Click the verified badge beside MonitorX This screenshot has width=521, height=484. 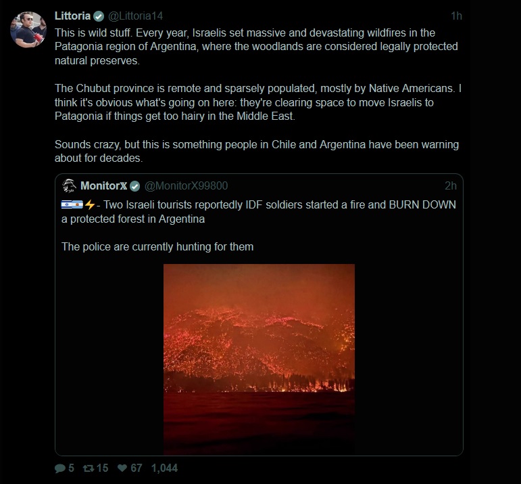(135, 186)
